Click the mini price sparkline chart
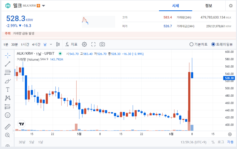Screen dimensions: 237x149 (x=98, y=22)
